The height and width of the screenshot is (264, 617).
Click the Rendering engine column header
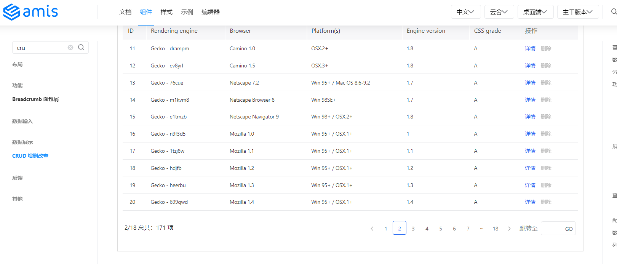coord(174,31)
